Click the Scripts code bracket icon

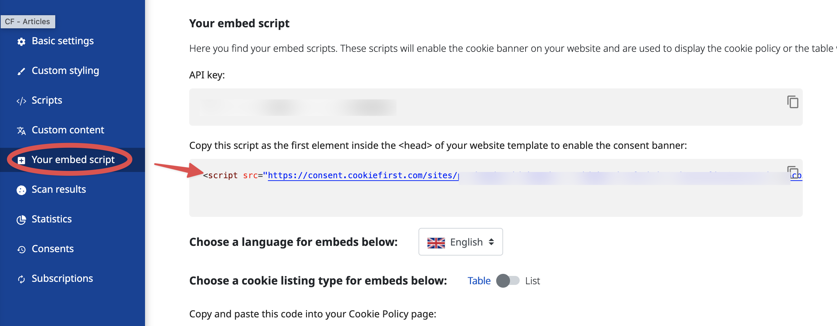[x=21, y=101]
